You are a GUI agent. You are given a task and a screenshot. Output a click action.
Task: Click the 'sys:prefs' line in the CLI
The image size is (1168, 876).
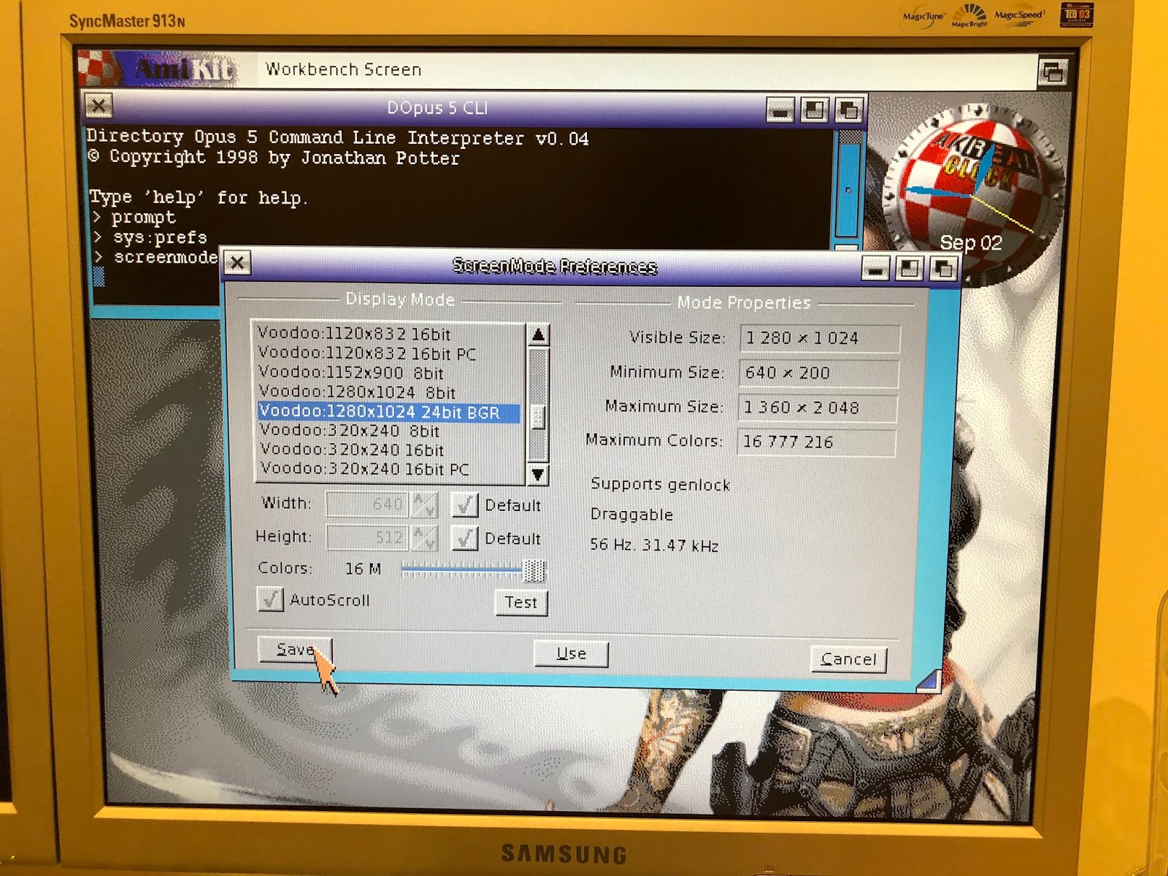pos(160,237)
